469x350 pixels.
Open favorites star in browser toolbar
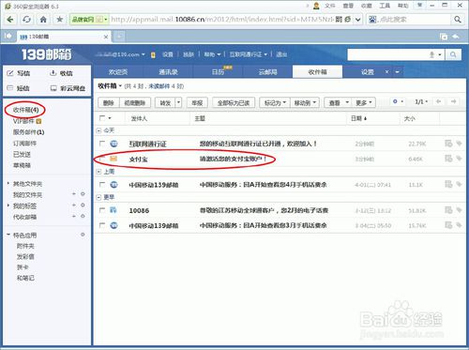(x=59, y=20)
